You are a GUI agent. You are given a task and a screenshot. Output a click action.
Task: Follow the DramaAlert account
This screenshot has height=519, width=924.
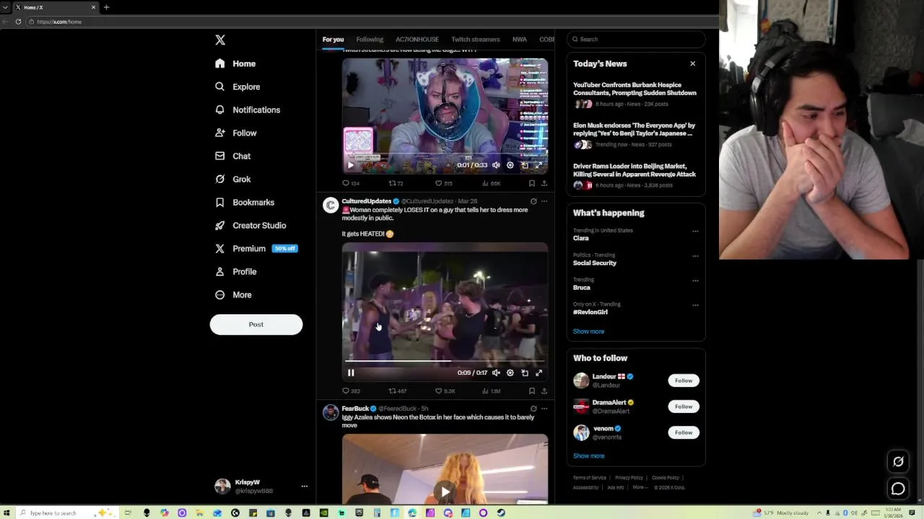pyautogui.click(x=684, y=407)
